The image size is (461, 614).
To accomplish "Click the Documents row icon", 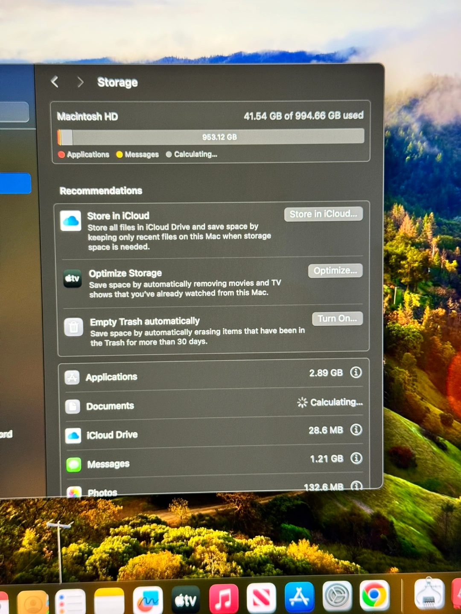I will (x=73, y=406).
